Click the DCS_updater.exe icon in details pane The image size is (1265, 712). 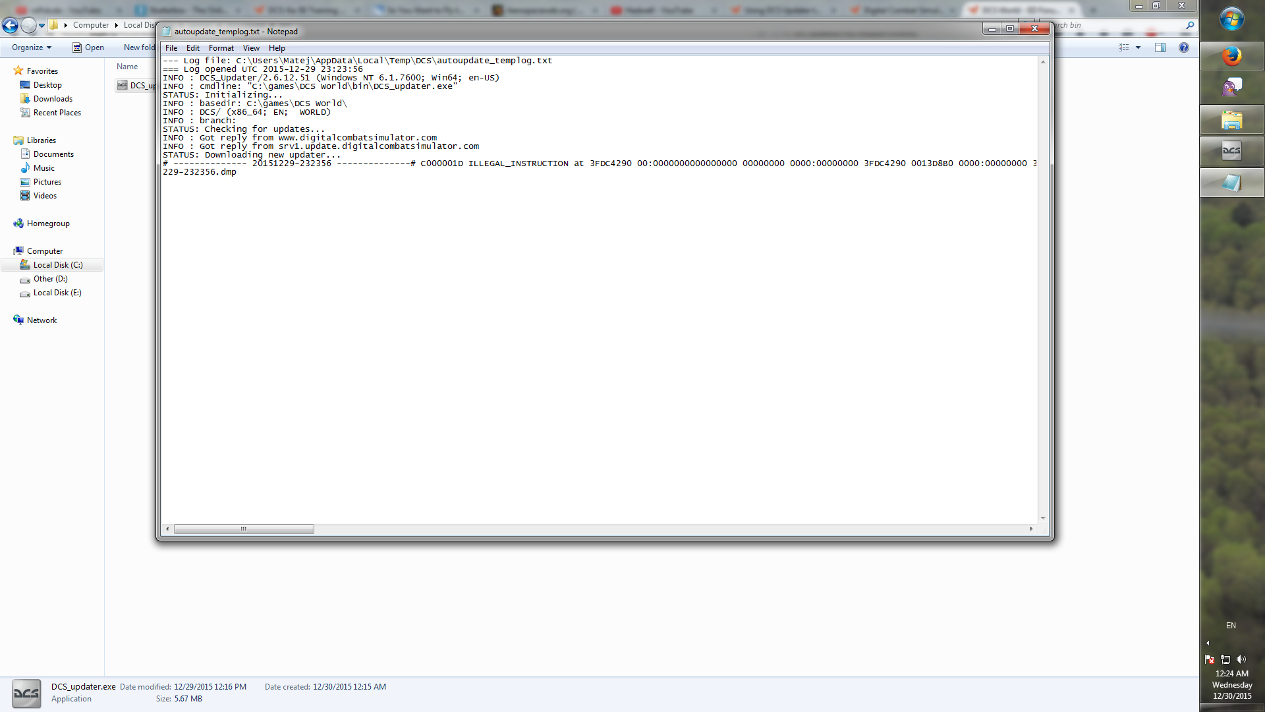click(x=26, y=694)
